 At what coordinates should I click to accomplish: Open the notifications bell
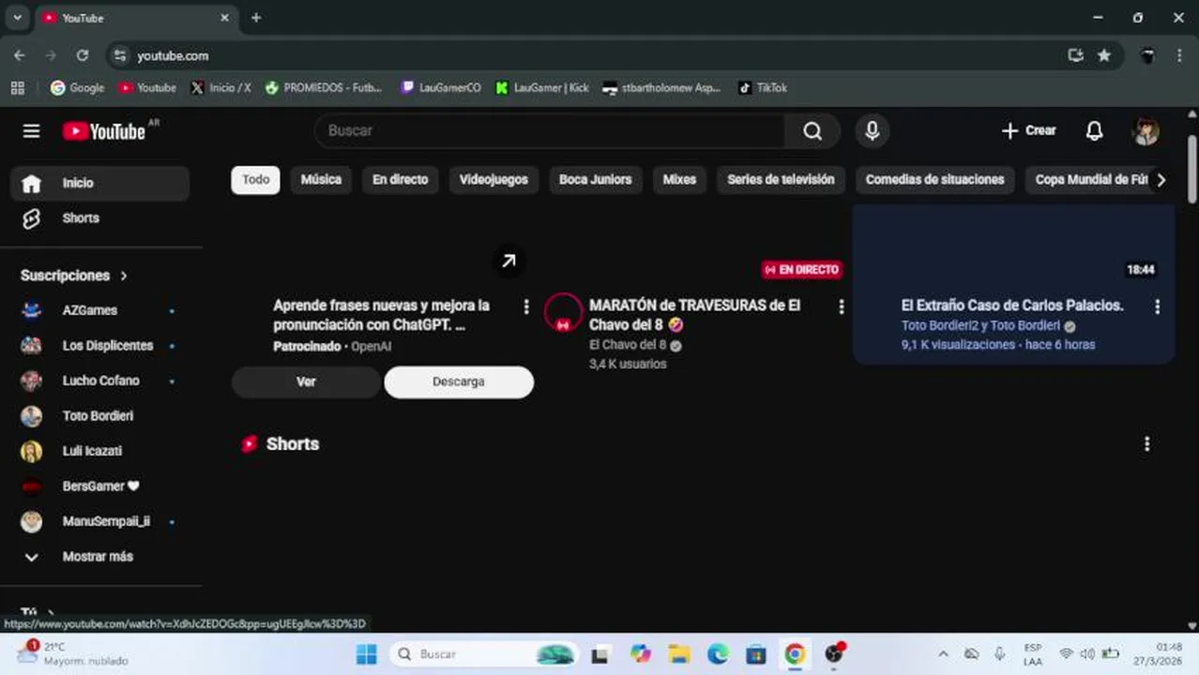coord(1094,131)
